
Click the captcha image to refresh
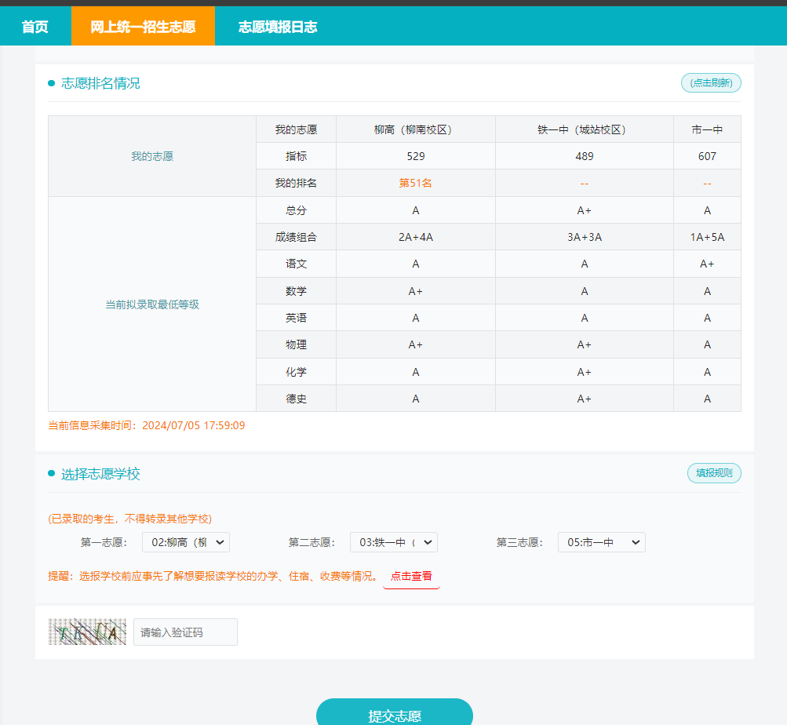tap(87, 632)
